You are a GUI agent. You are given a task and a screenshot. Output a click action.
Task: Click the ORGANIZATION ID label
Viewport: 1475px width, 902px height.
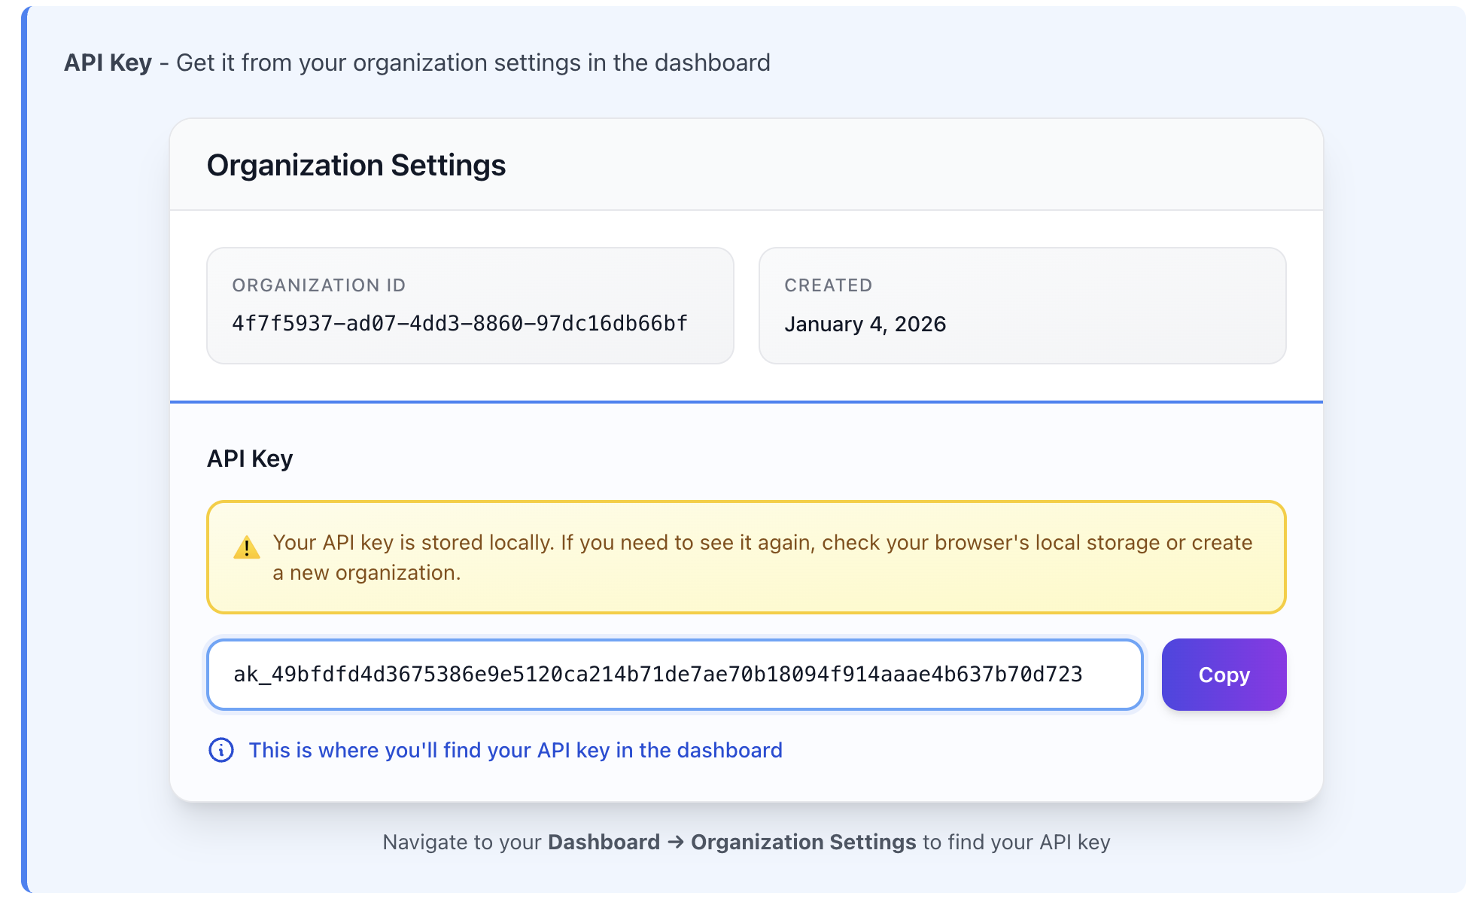(x=318, y=285)
